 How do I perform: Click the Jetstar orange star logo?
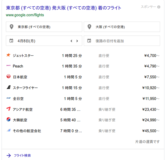pos(9,55)
